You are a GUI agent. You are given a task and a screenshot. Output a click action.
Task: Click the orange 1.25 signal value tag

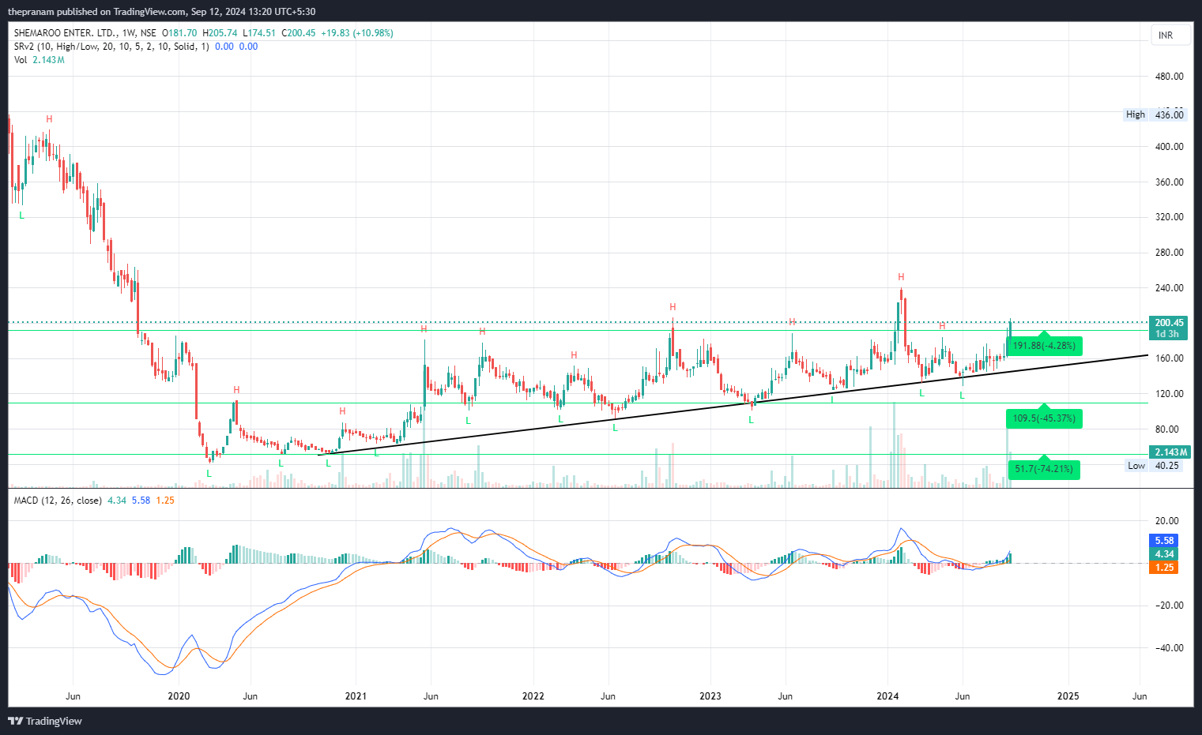pos(1164,568)
